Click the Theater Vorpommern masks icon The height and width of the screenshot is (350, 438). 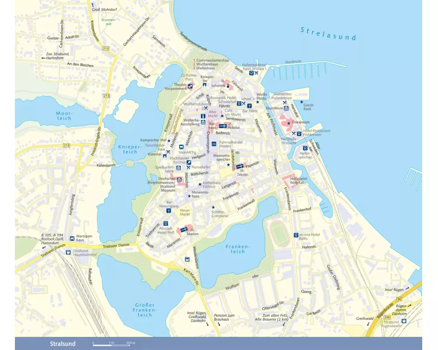[x=191, y=86]
